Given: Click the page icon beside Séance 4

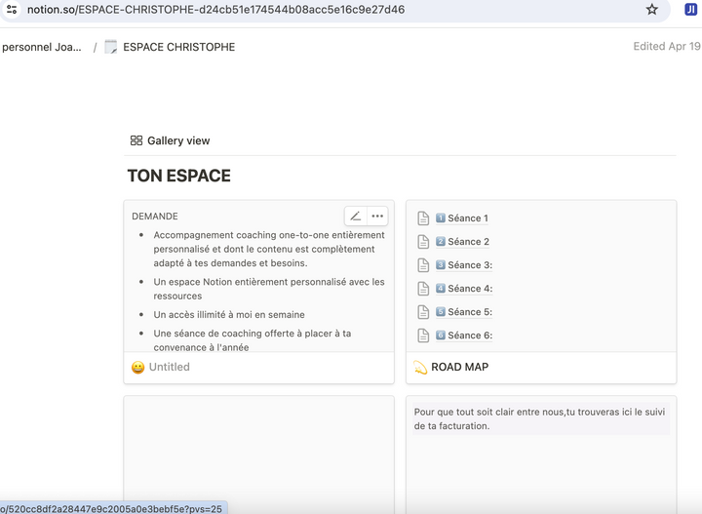Looking at the screenshot, I should [423, 289].
